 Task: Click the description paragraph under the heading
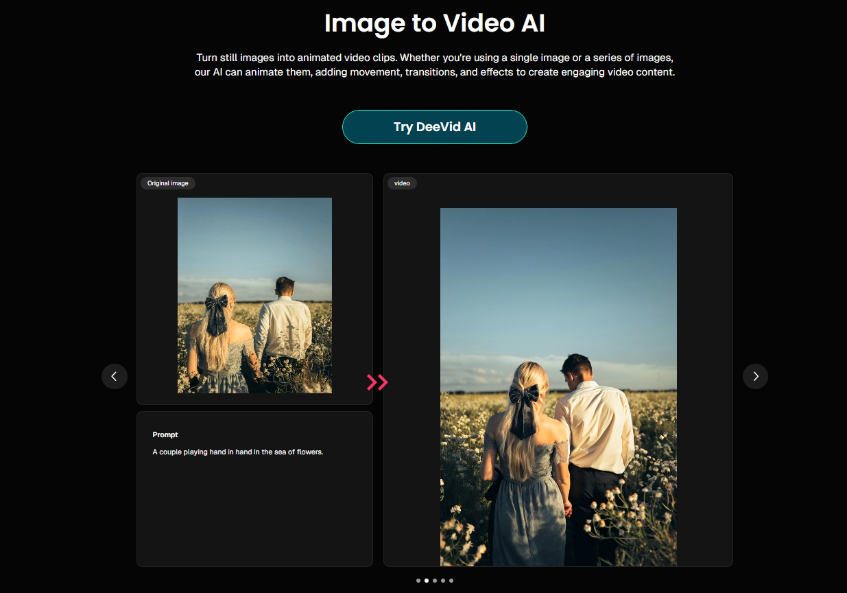(435, 65)
